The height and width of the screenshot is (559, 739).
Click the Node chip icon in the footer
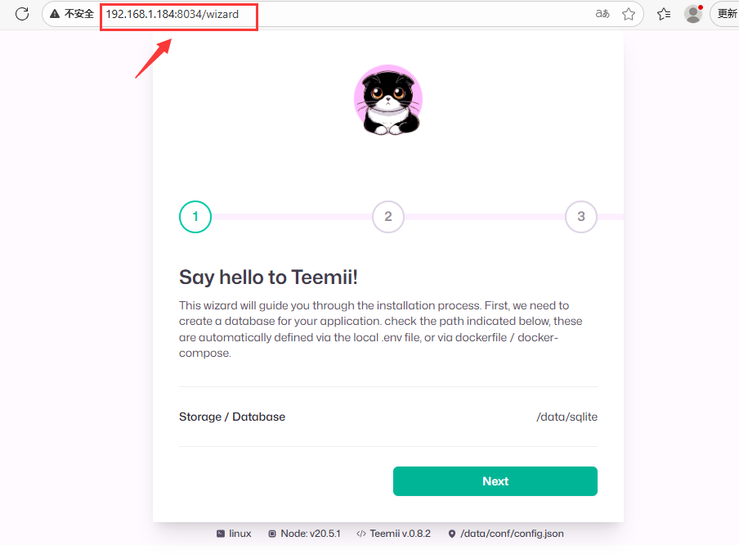(272, 534)
